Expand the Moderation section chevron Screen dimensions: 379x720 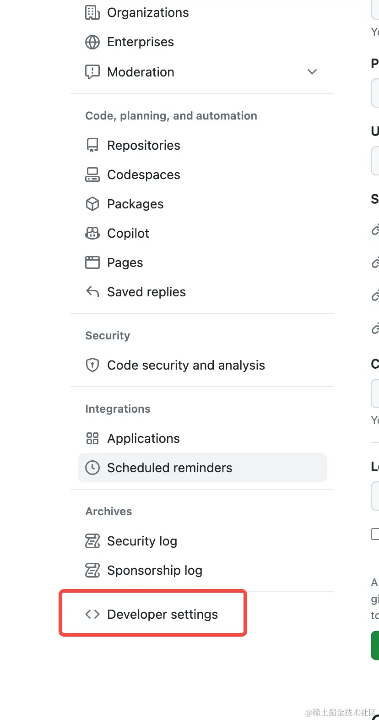(x=312, y=72)
